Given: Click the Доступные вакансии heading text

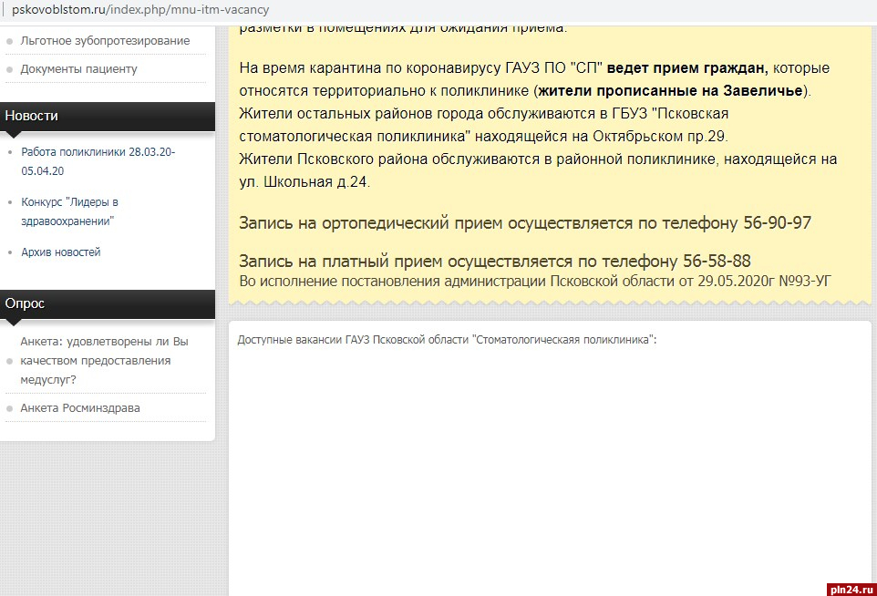Looking at the screenshot, I should 447,340.
